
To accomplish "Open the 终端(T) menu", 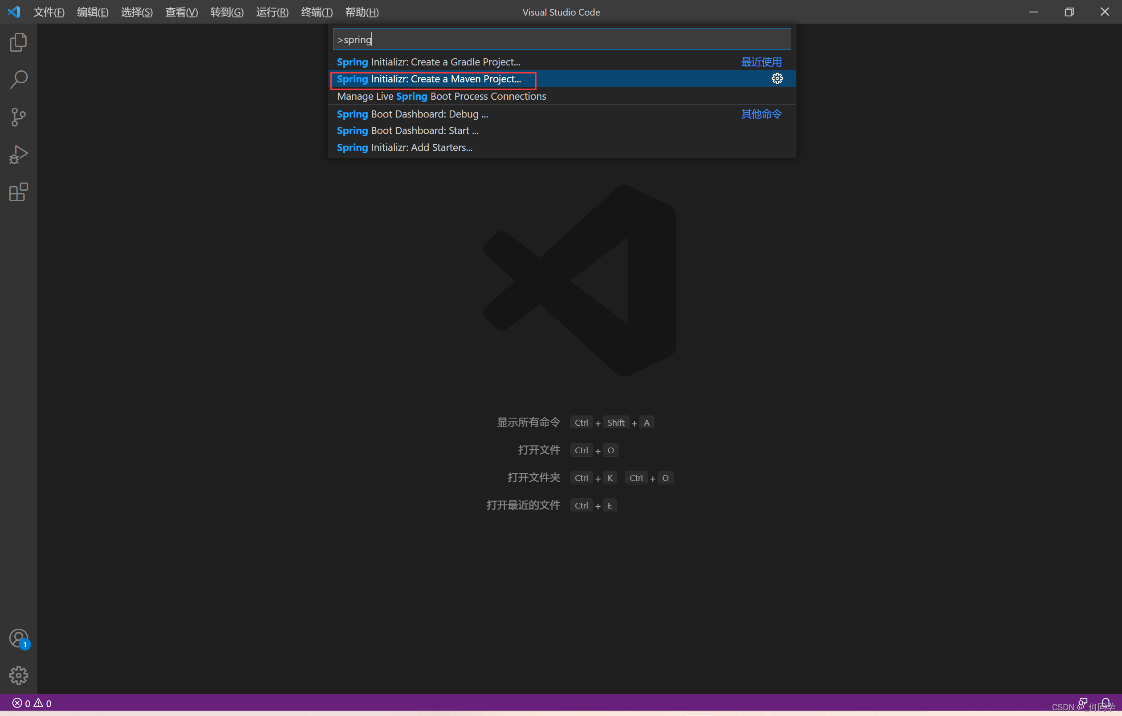I will click(x=317, y=12).
